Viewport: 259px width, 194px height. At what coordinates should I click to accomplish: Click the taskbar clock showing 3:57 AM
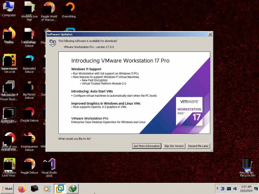[246, 188]
